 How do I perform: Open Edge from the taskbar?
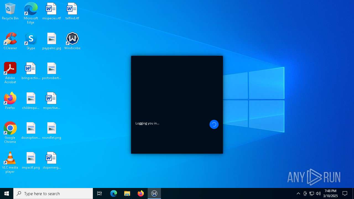point(114,193)
